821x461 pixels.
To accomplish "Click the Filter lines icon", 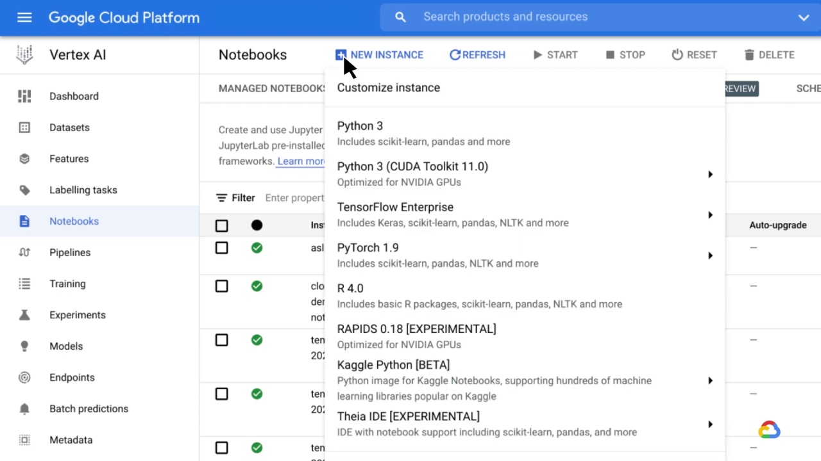I will (221, 198).
